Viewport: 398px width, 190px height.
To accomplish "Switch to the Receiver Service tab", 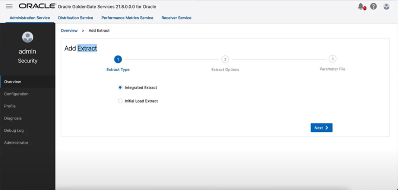I will 176,18.
